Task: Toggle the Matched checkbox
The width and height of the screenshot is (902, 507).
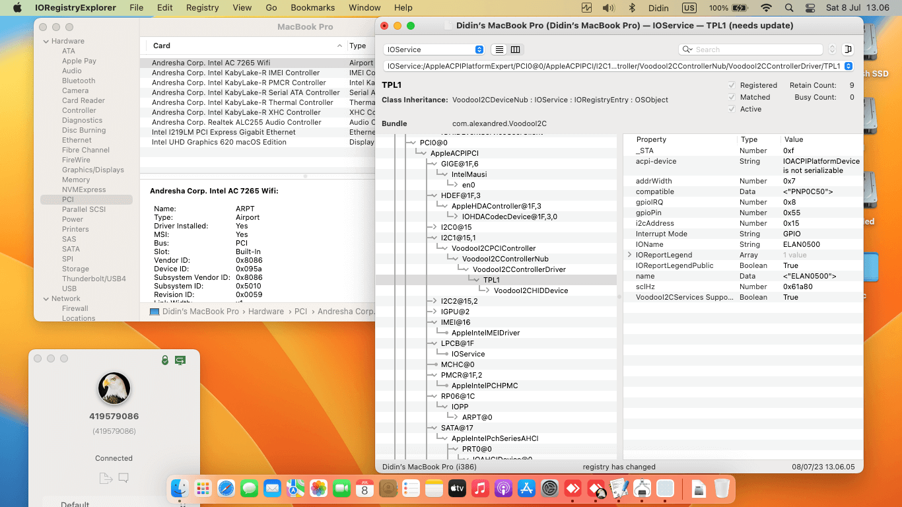Action: point(732,97)
